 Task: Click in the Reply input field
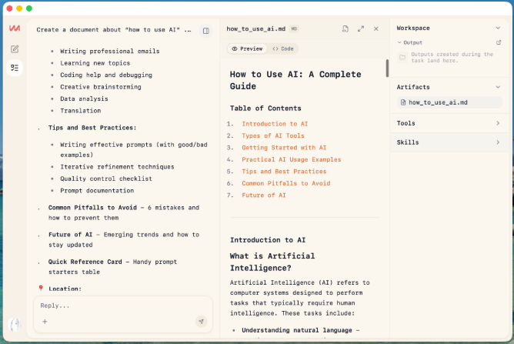123,306
